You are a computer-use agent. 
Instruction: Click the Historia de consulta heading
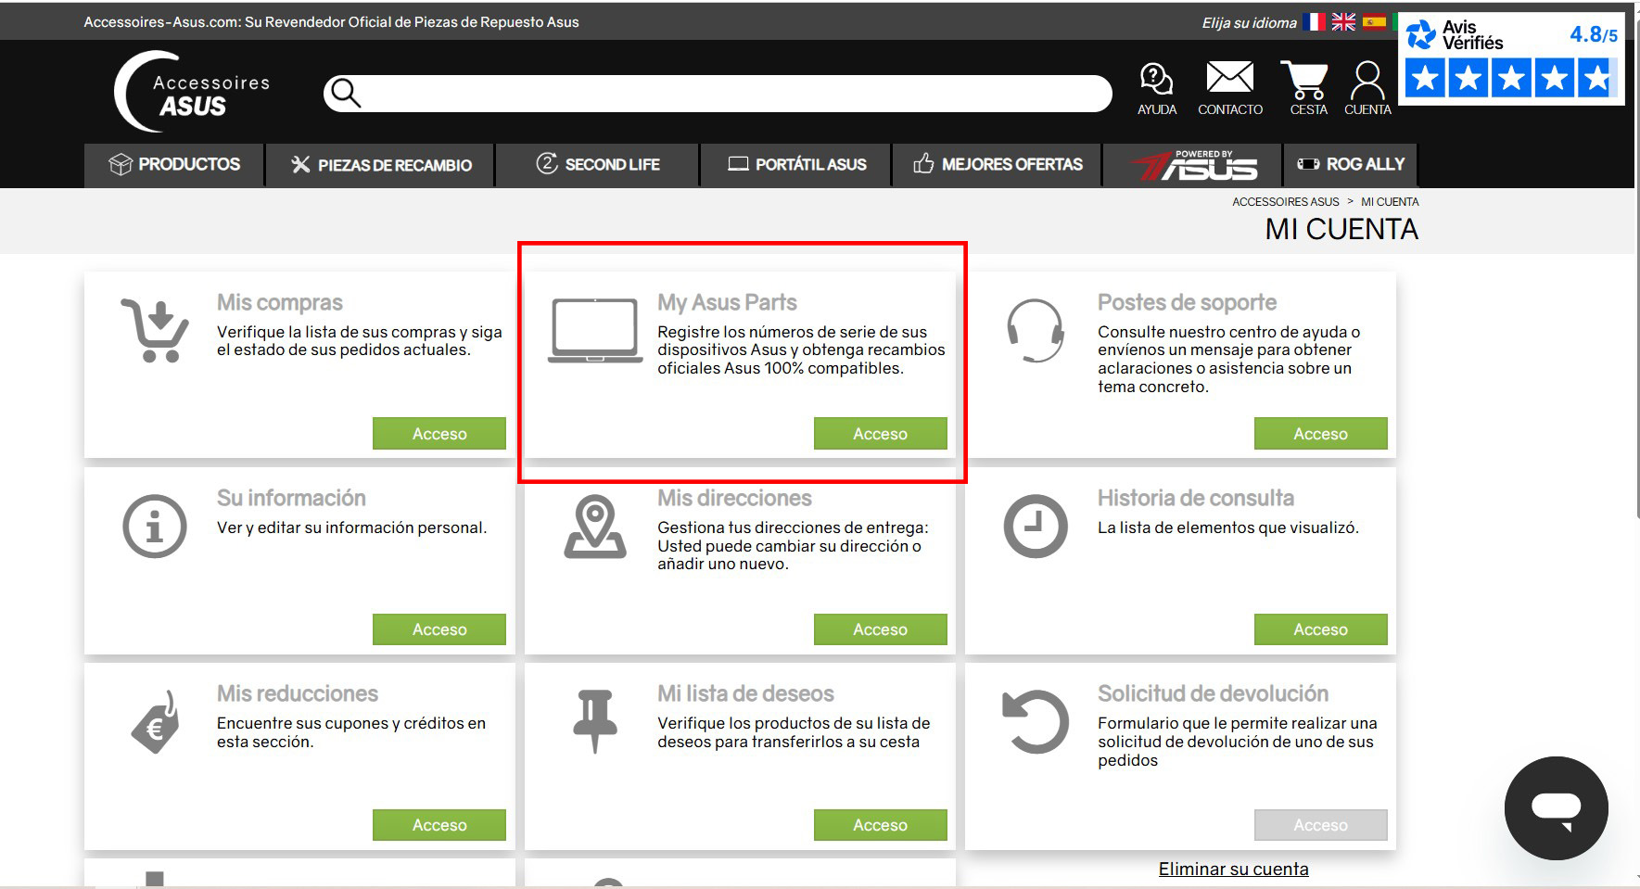coord(1196,498)
